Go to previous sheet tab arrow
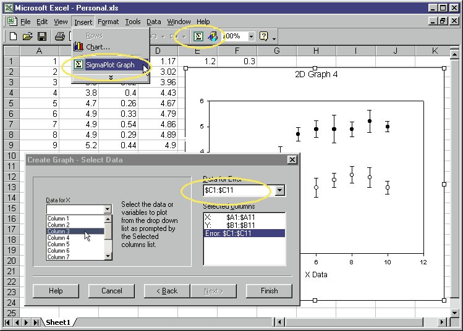This screenshot has height=331, width=463. pos(17,322)
